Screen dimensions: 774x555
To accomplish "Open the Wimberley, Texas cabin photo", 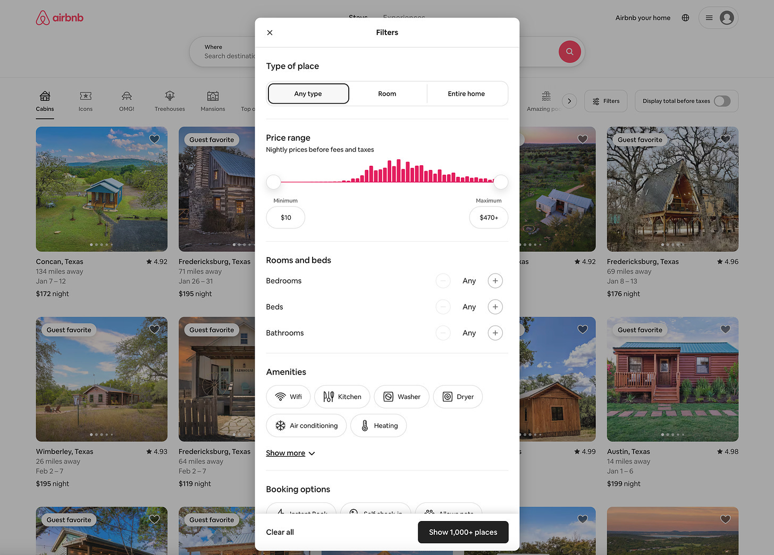I will coord(102,379).
